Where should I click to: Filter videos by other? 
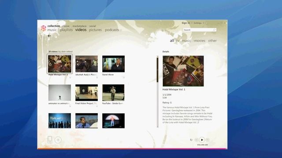(212, 41)
